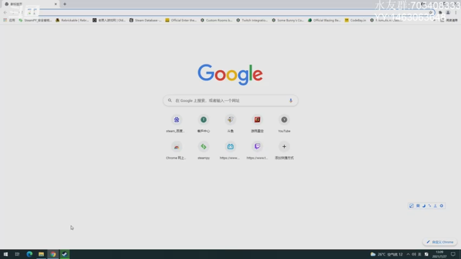
Task: Open the Rebrickable bookmark
Action: point(72,20)
